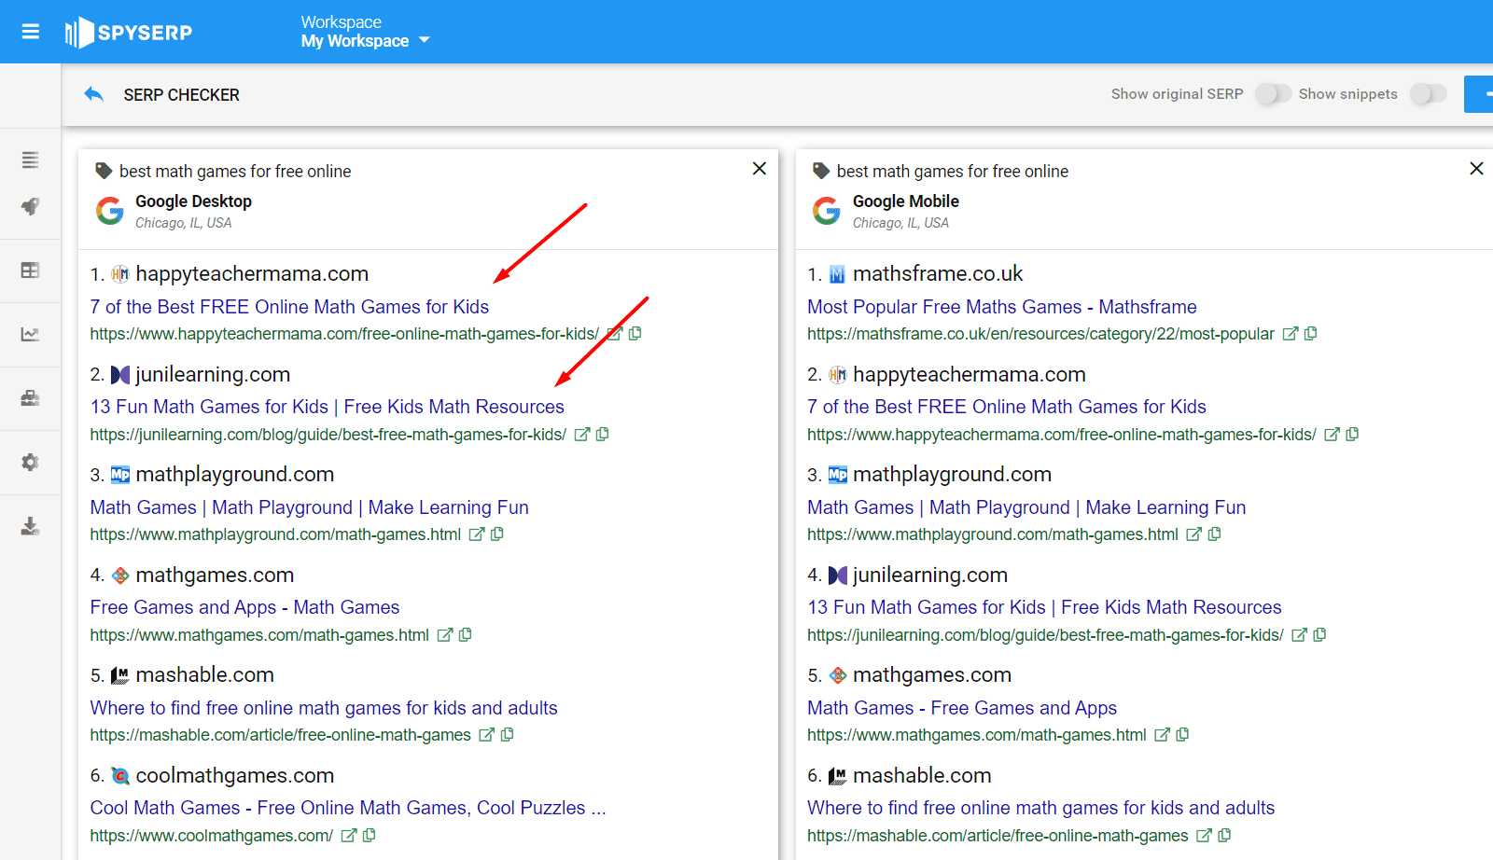Open coolmathgames URL external icon
The image size is (1493, 860).
coord(348,836)
